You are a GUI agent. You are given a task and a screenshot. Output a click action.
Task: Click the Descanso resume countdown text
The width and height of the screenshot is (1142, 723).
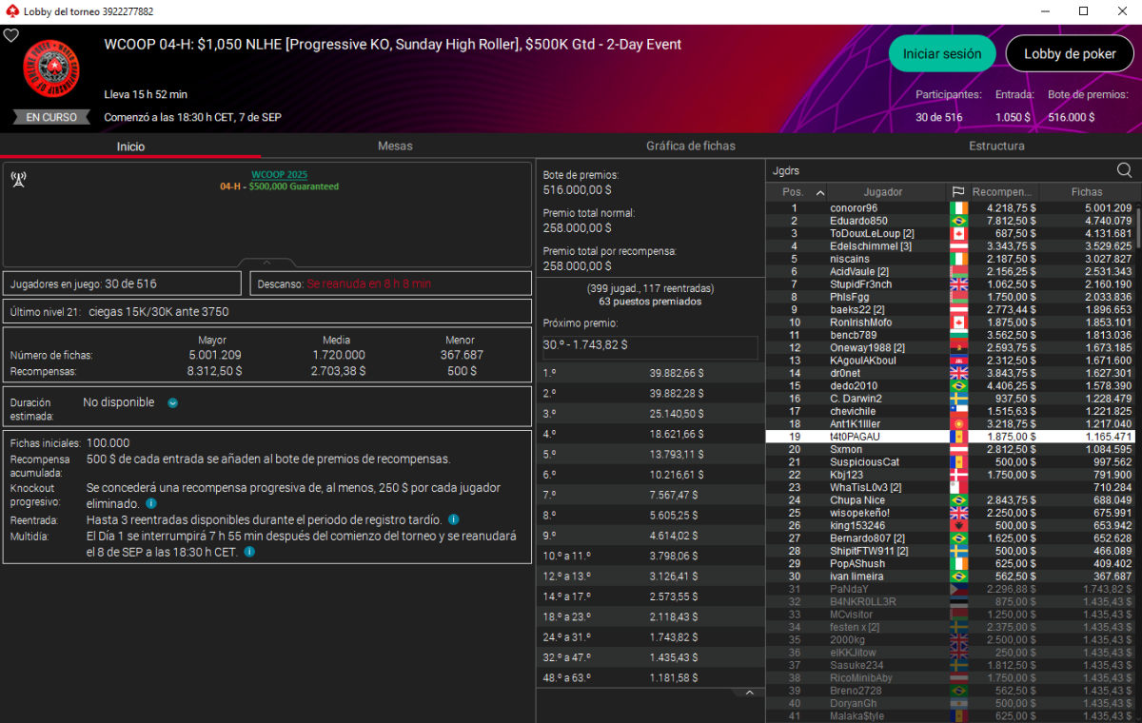tap(368, 283)
